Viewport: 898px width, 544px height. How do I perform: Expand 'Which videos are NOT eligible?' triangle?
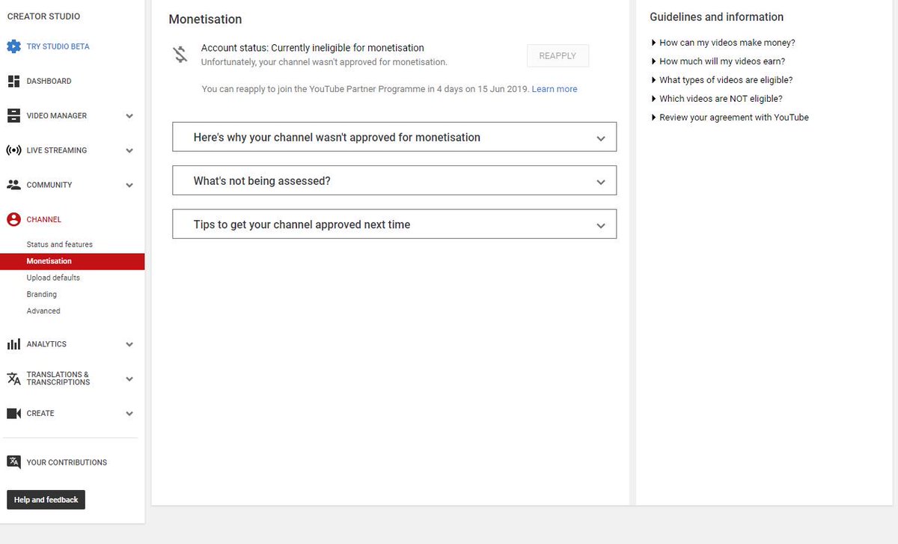pos(653,99)
